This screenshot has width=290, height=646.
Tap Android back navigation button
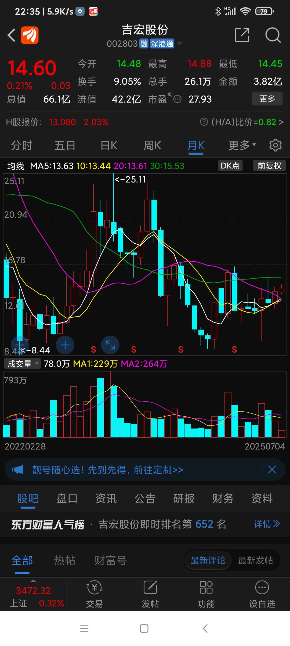(205, 629)
